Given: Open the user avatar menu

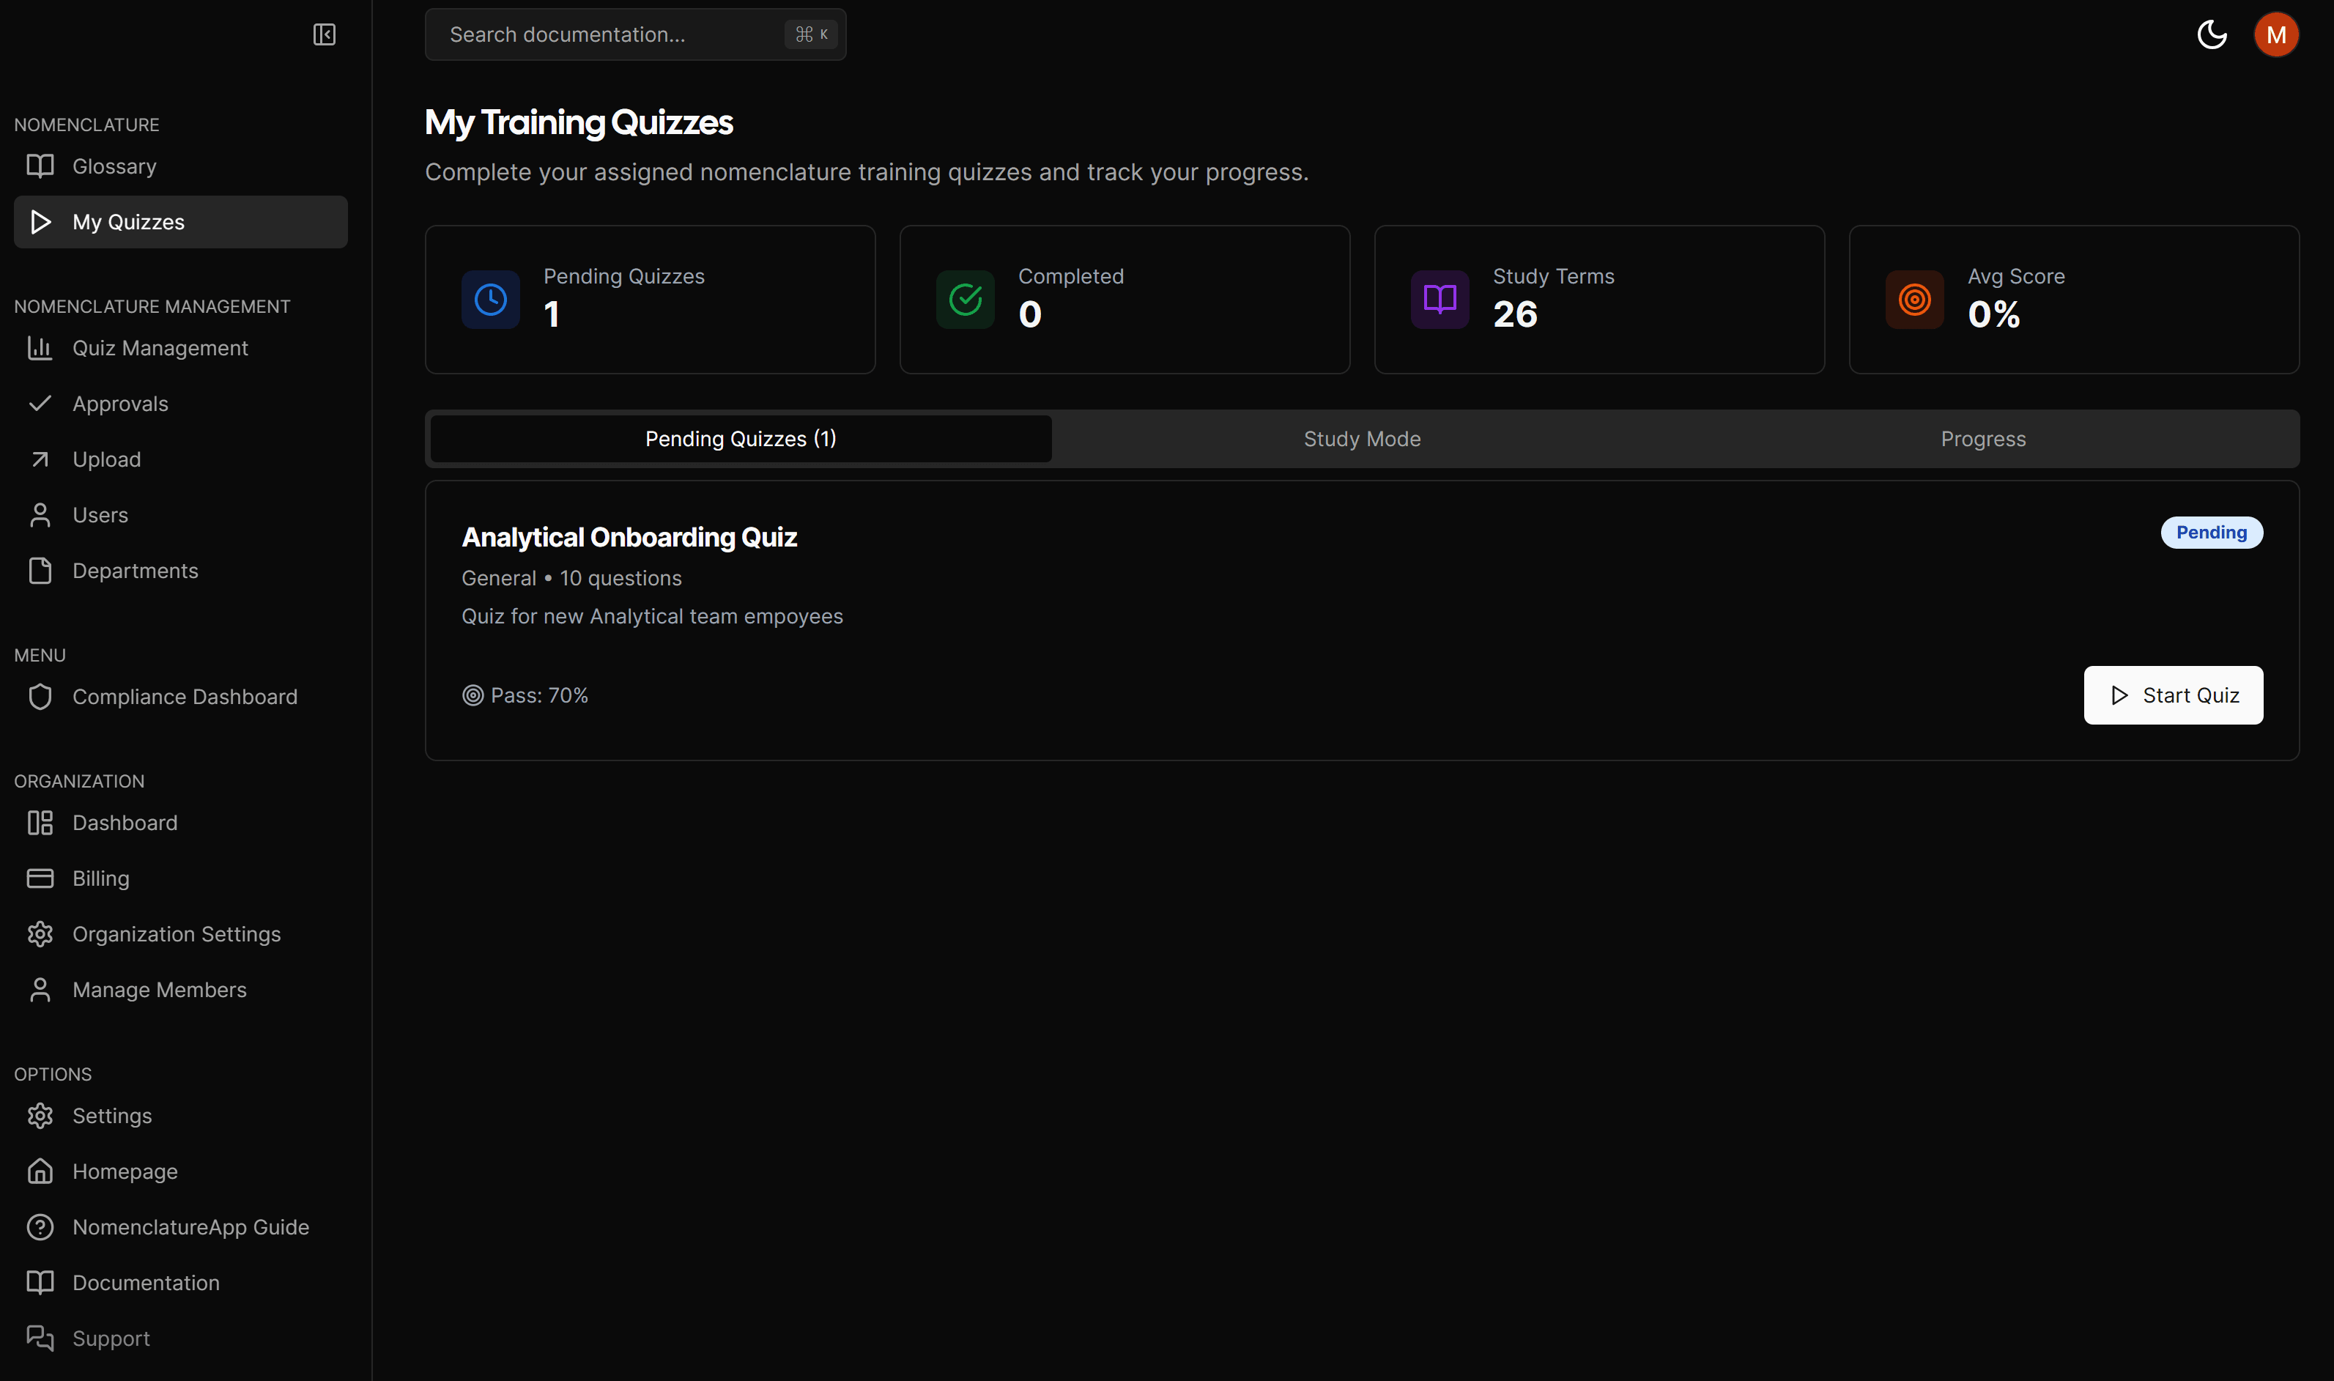Looking at the screenshot, I should pos(2275,34).
